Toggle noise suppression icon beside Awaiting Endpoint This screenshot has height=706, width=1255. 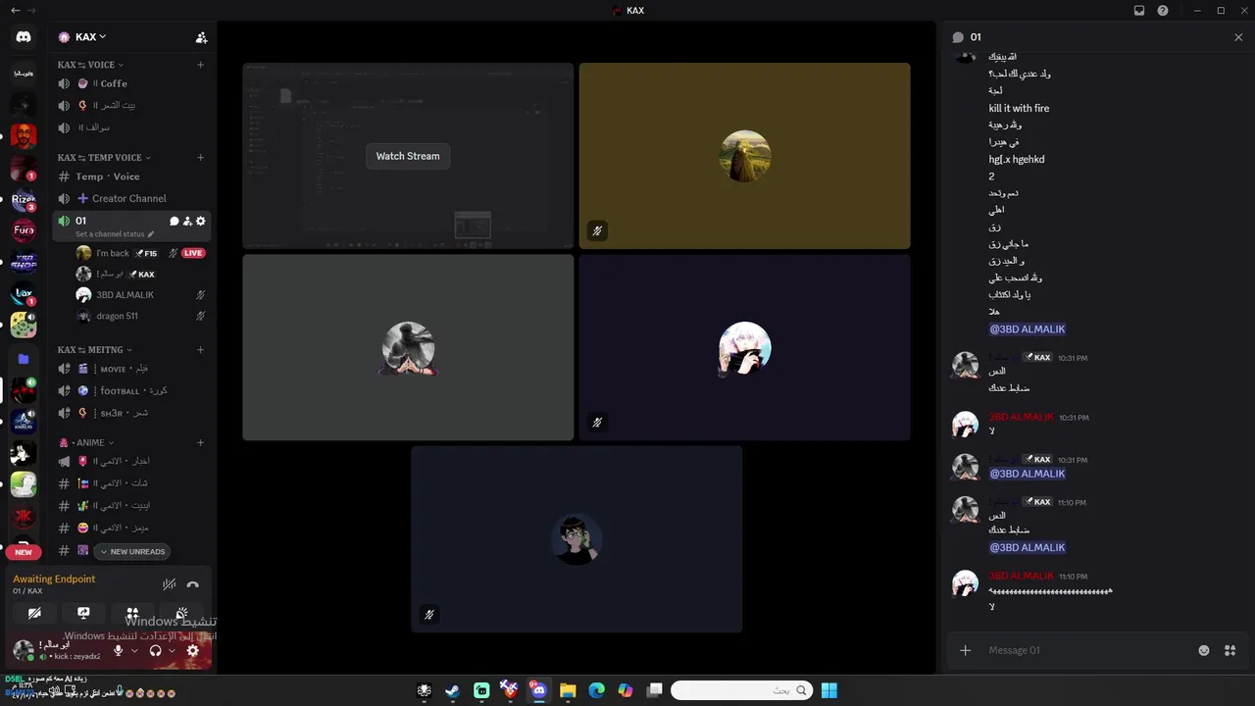[x=169, y=584]
